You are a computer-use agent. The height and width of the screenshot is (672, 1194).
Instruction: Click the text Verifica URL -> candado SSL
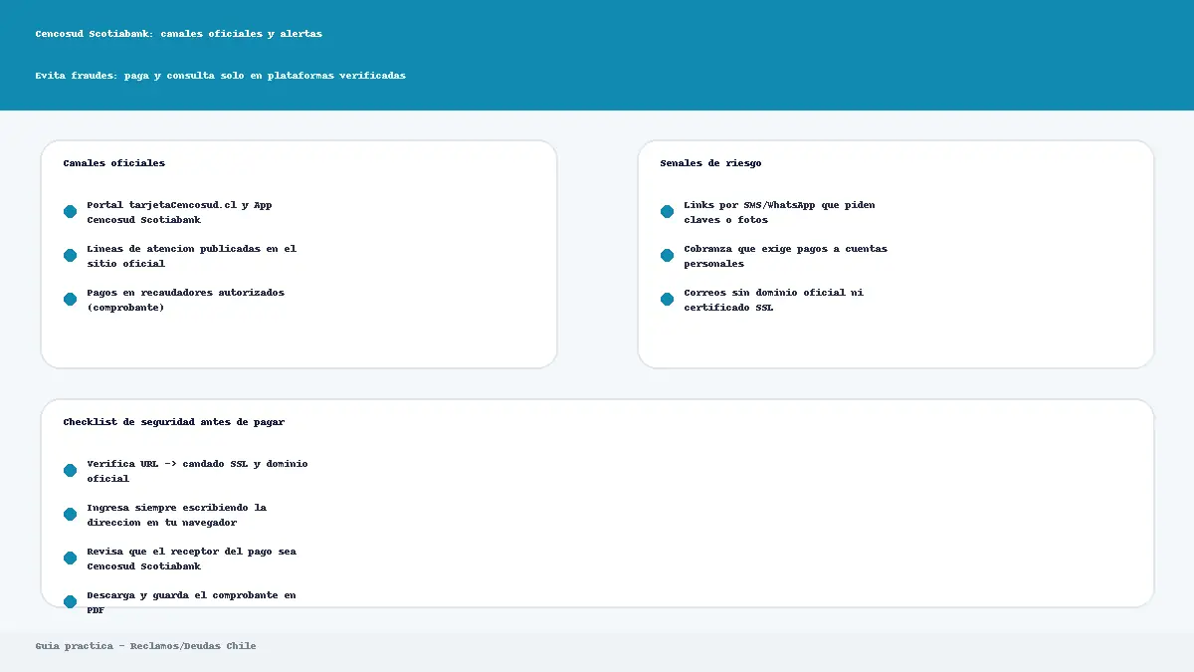tap(197, 471)
